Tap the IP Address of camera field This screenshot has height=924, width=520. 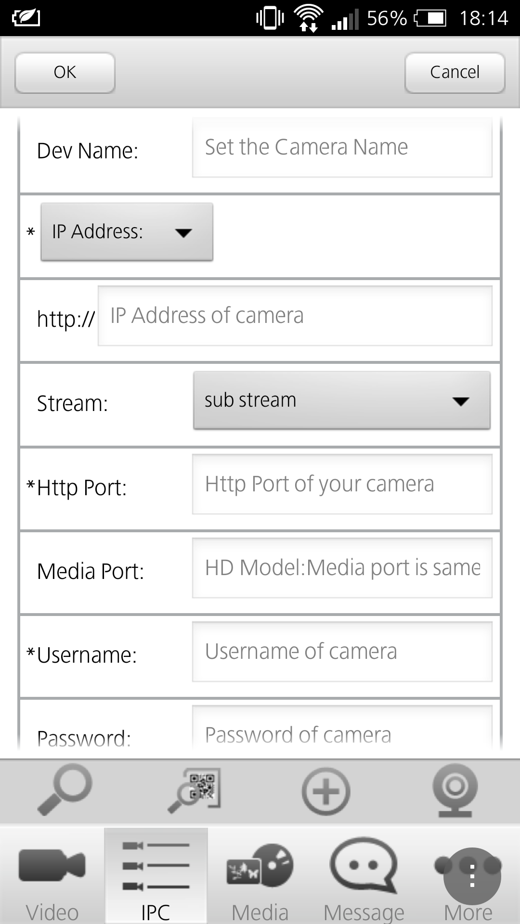(x=295, y=316)
